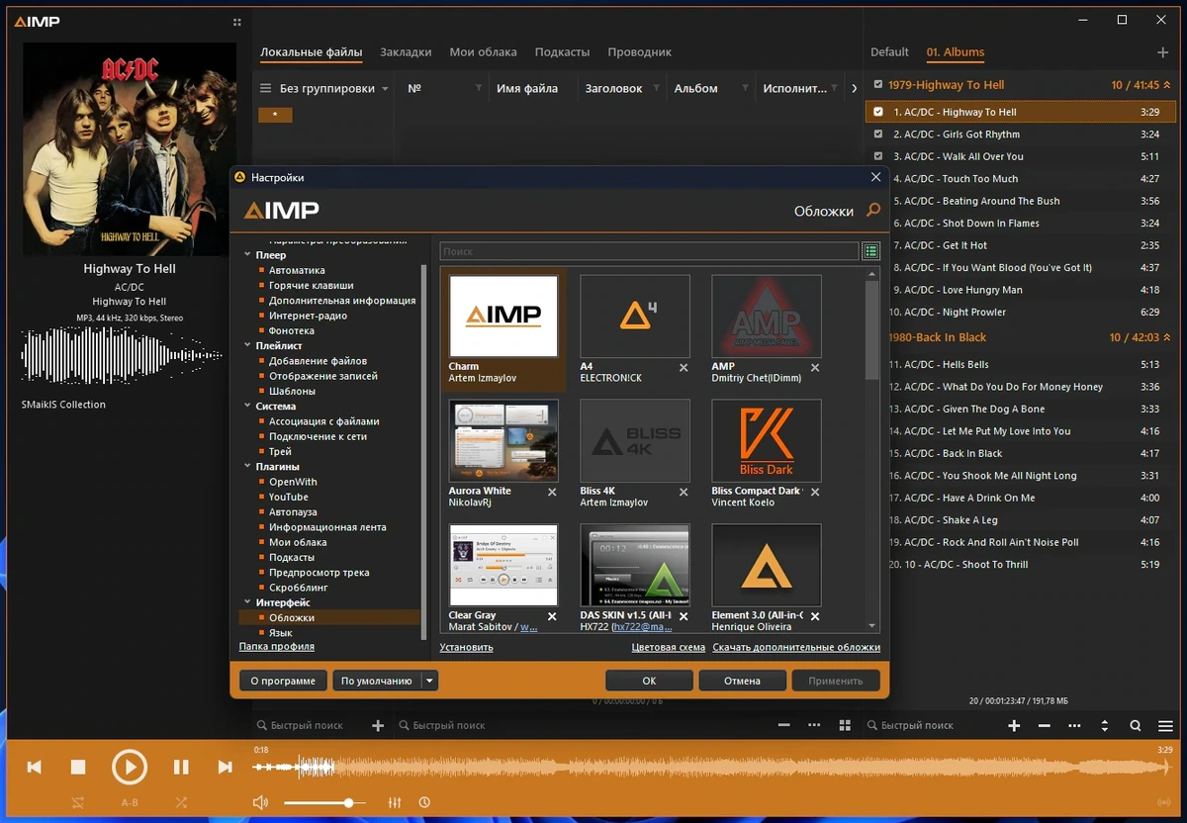The height and width of the screenshot is (823, 1187).
Task: Click the internet radio icon at player's right edge
Action: pyautogui.click(x=1164, y=802)
